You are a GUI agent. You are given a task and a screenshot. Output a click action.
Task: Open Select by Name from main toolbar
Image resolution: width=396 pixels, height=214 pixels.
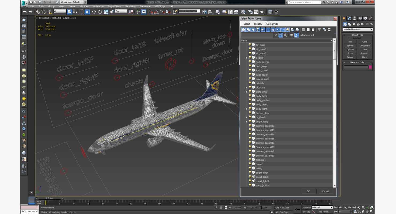pos(75,12)
